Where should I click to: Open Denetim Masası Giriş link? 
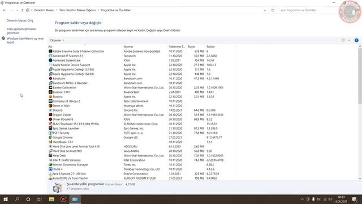click(x=20, y=20)
